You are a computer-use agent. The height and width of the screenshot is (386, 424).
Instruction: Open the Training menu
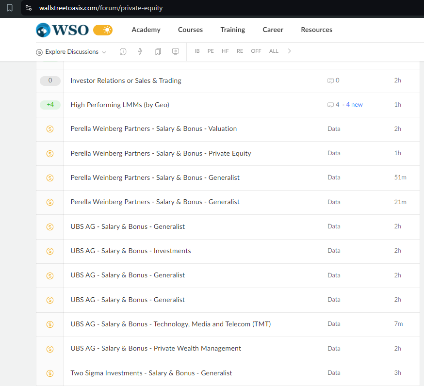(233, 30)
